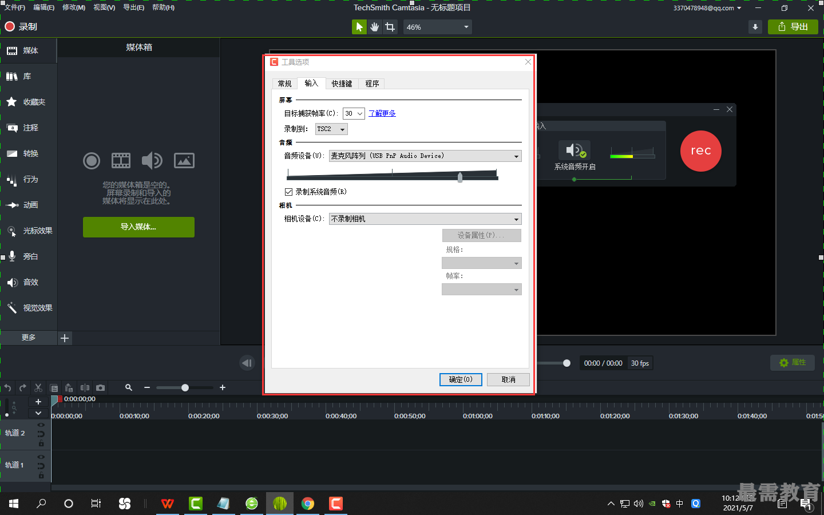824x515 pixels.
Task: Open the 文件(F) menu
Action: click(x=15, y=7)
